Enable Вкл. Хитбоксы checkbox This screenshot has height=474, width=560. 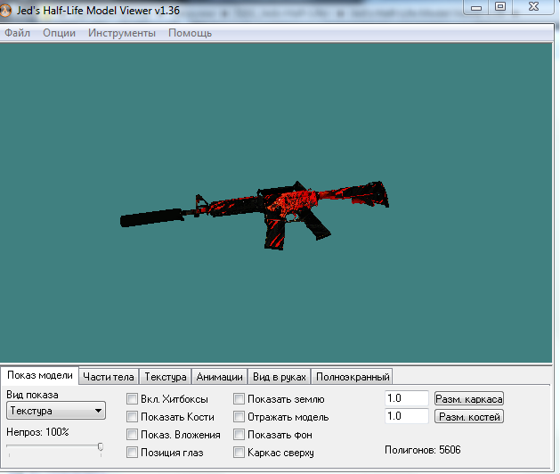(132, 399)
